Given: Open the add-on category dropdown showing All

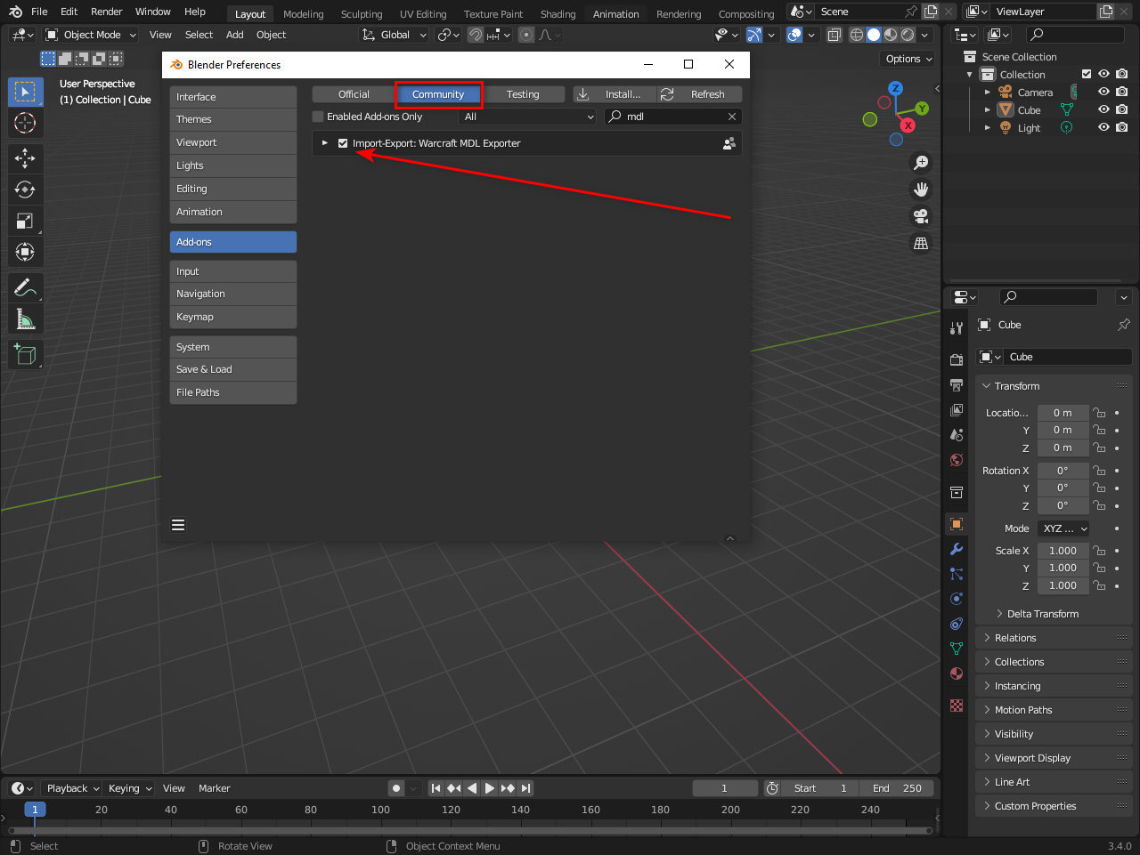Looking at the screenshot, I should point(527,117).
